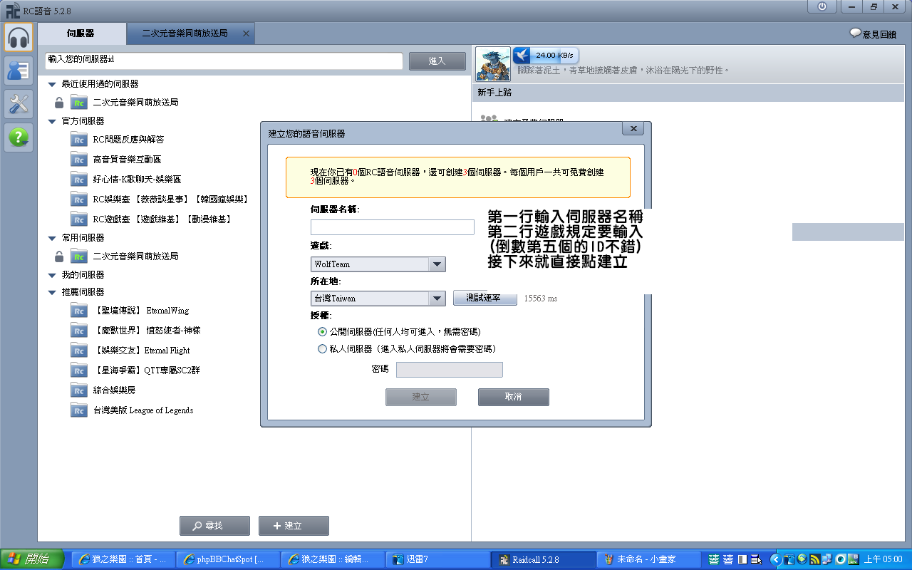This screenshot has height=570, width=912.
Task: Click the Rc icon beside 台灣美版 League of Legends
Action: [x=79, y=410]
